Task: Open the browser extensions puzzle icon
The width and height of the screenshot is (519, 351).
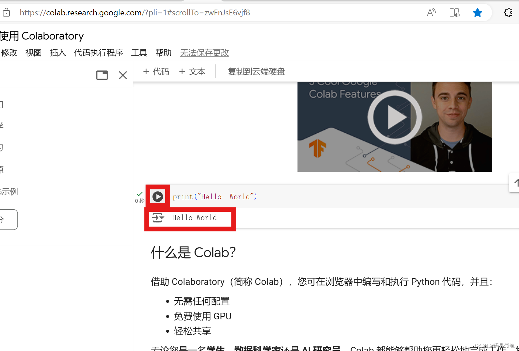Action: point(508,12)
